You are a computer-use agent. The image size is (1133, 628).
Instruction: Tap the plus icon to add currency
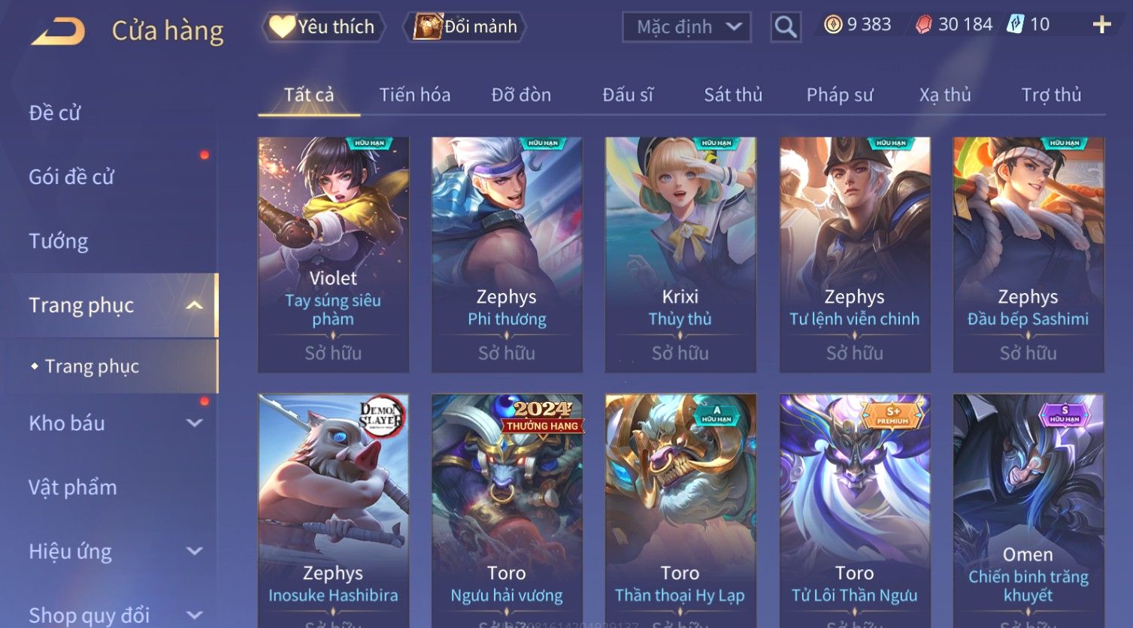[1101, 25]
